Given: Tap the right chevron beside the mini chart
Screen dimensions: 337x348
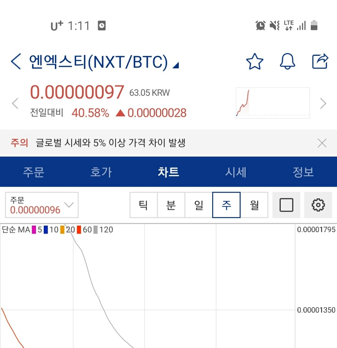Looking at the screenshot, I should click(x=323, y=103).
